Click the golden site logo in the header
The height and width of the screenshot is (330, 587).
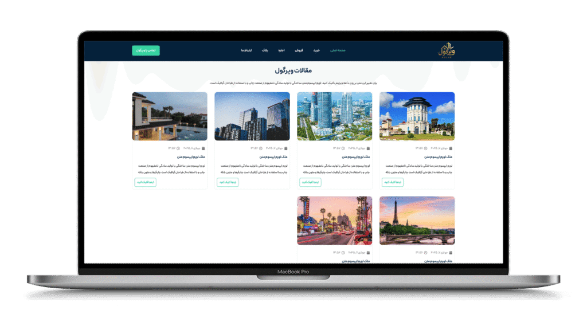pos(446,50)
